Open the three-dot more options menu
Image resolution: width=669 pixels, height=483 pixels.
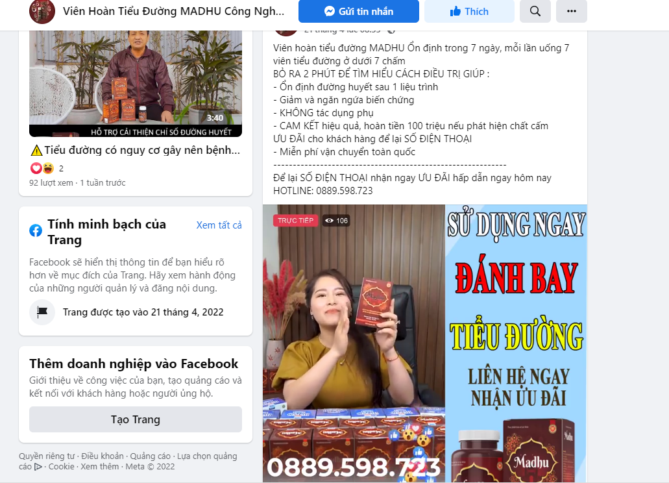tap(571, 11)
